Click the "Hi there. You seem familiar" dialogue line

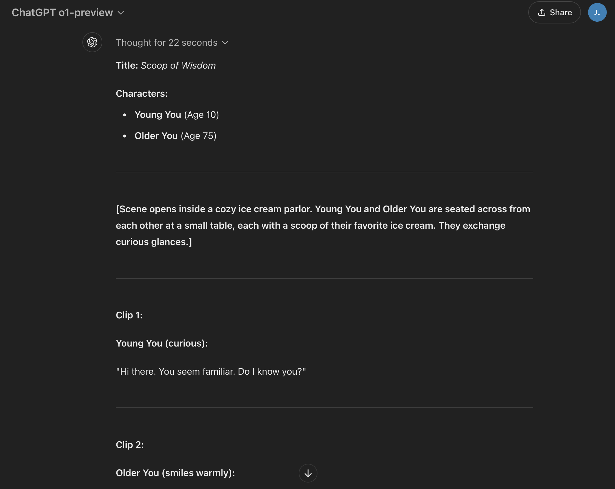[x=211, y=371]
